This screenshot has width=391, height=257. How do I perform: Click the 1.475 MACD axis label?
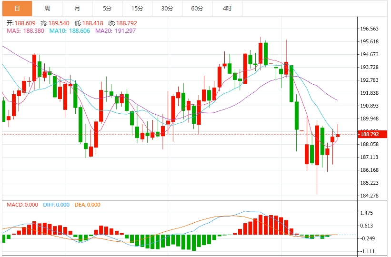[x=367, y=213]
